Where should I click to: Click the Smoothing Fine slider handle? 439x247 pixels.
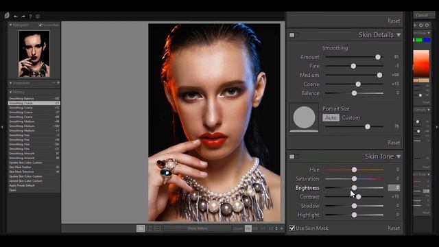353,66
